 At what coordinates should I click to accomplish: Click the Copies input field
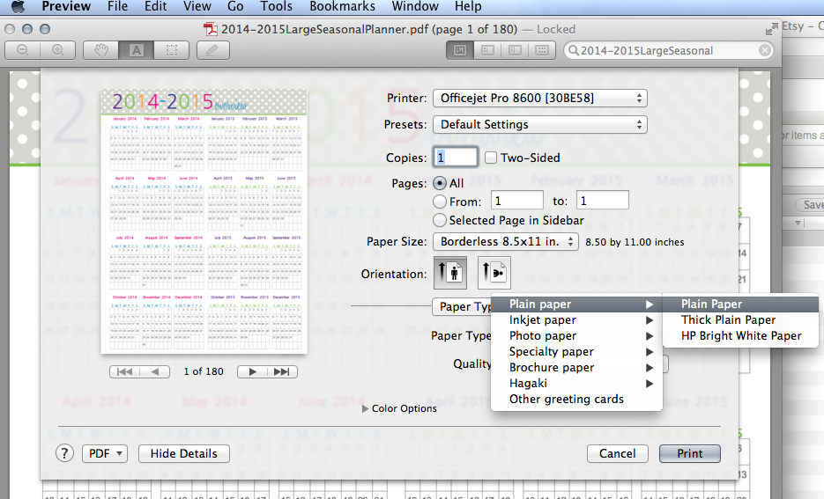pyautogui.click(x=455, y=158)
